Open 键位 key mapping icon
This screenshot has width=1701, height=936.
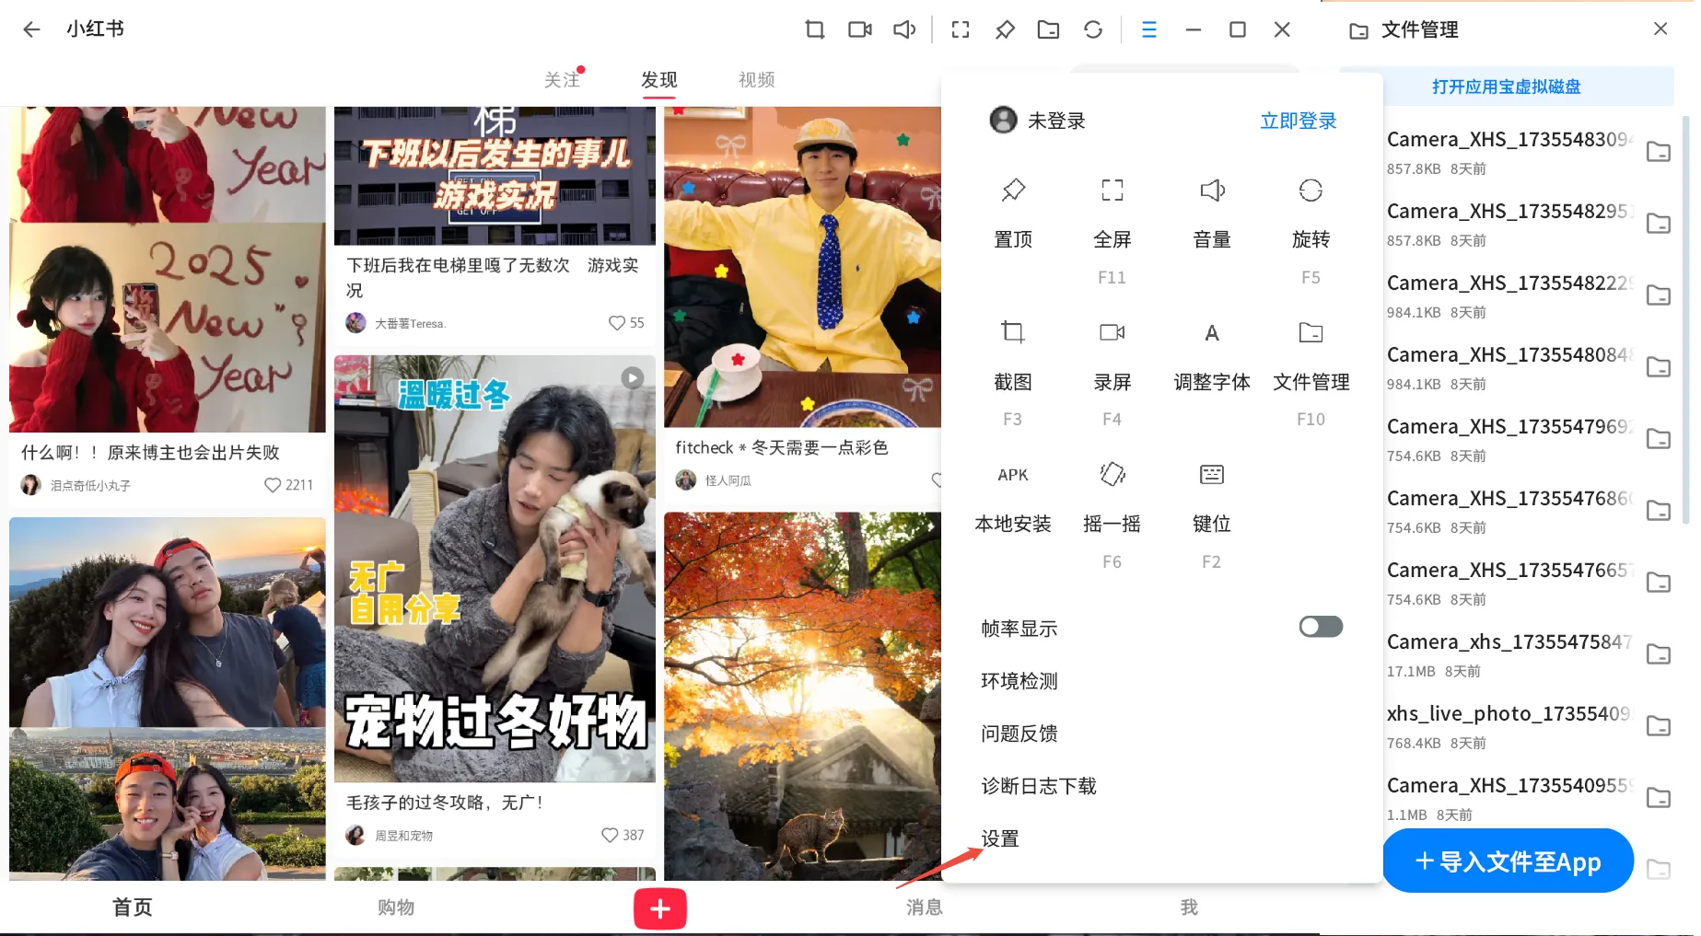coord(1212,474)
